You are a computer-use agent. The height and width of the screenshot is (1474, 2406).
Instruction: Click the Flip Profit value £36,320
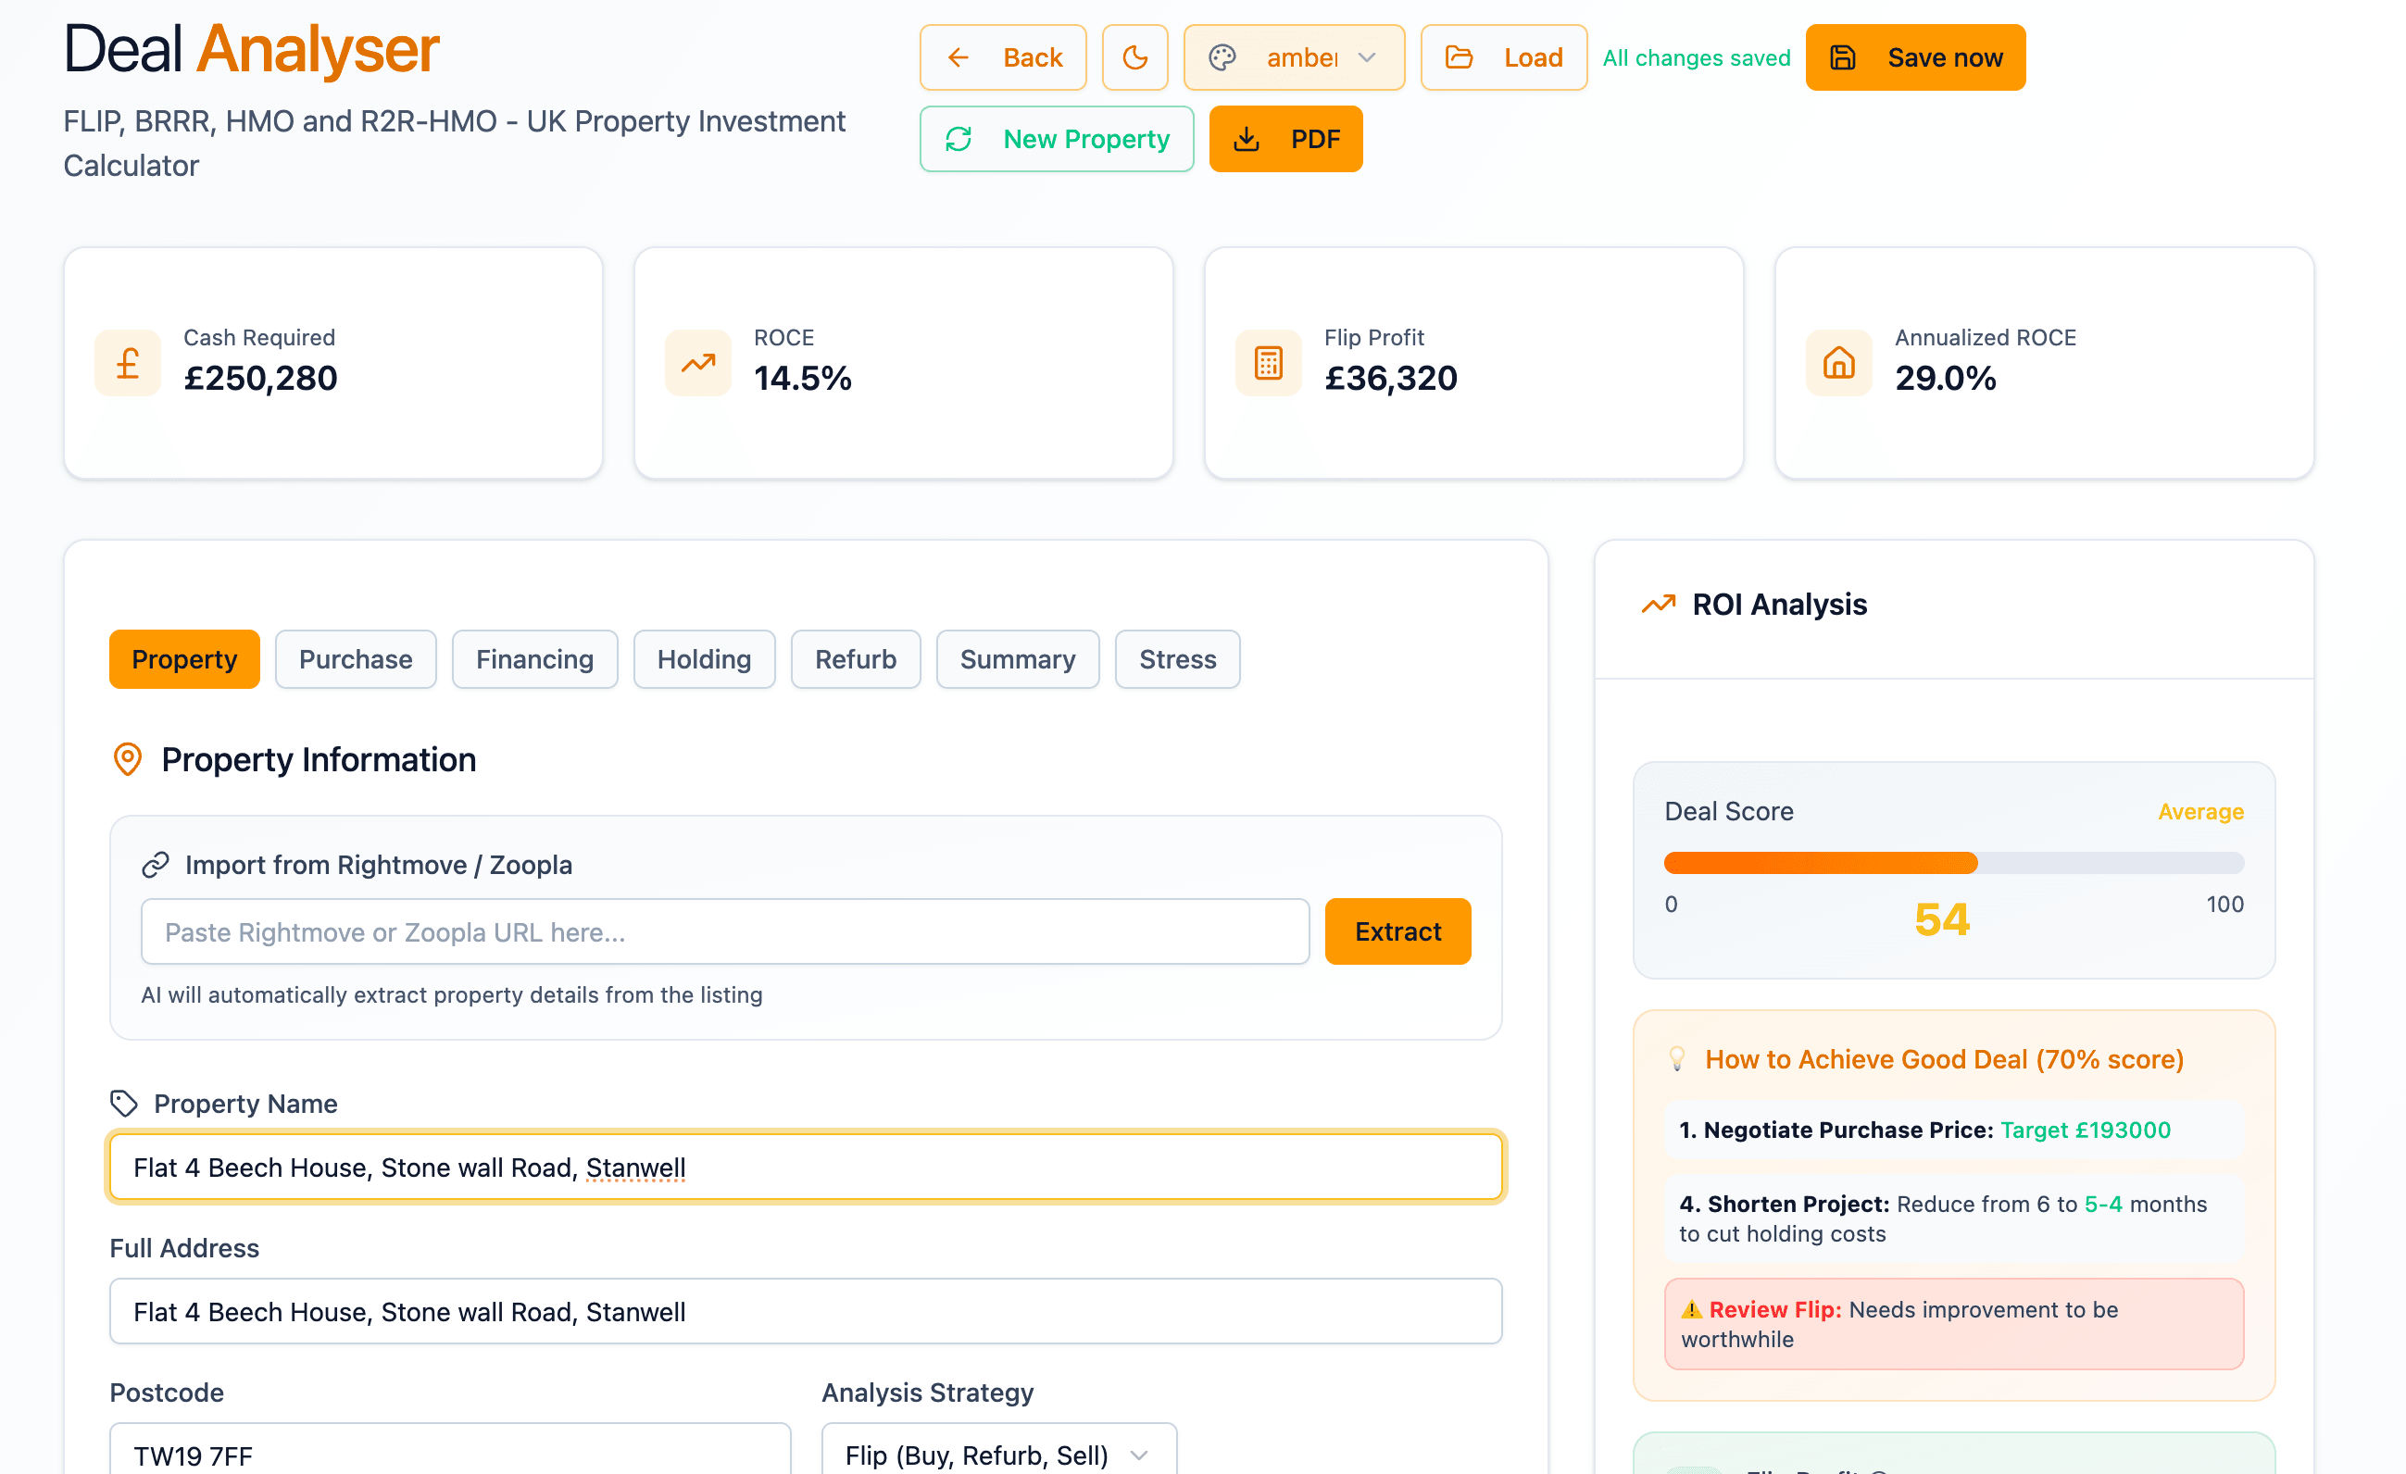(x=1390, y=378)
